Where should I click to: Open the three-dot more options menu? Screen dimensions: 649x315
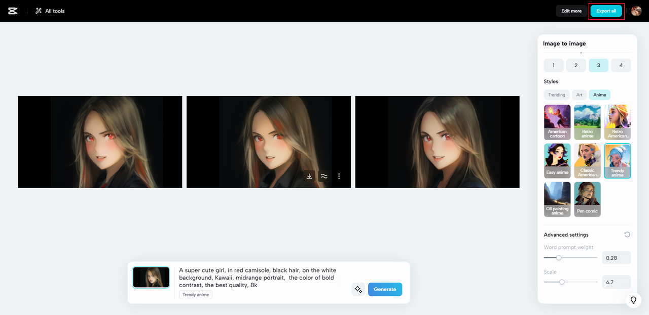pos(339,176)
